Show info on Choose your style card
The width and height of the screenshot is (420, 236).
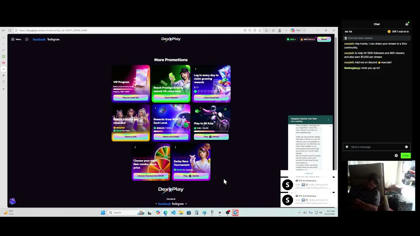click(135, 147)
